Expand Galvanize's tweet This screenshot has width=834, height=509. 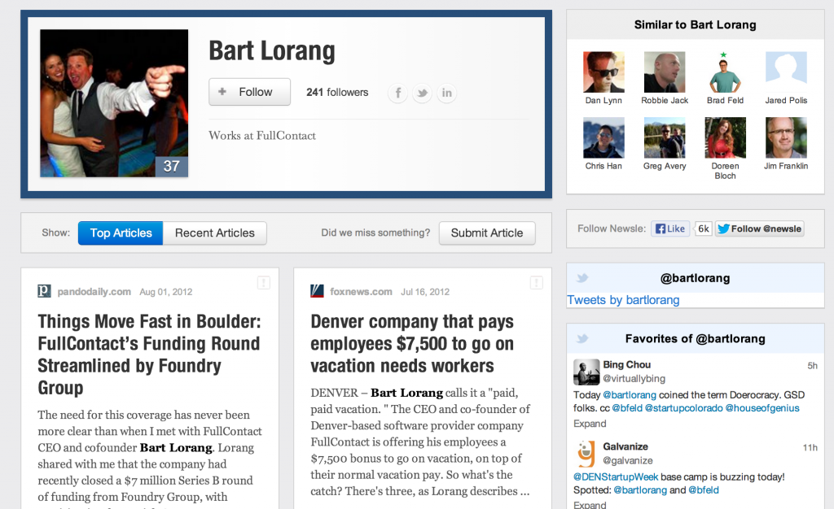point(590,505)
